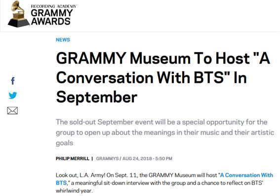Share article via Twitter bird icon
This screenshot has width=280, height=196.
coord(13,95)
